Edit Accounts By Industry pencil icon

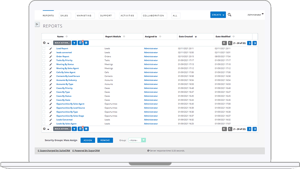click(51, 80)
